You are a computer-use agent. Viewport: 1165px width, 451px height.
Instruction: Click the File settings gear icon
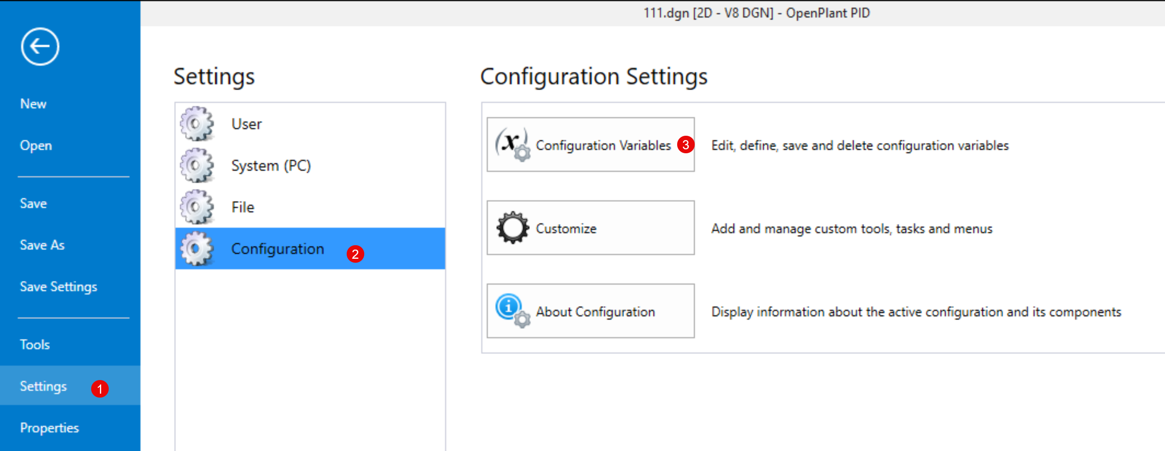click(x=196, y=207)
